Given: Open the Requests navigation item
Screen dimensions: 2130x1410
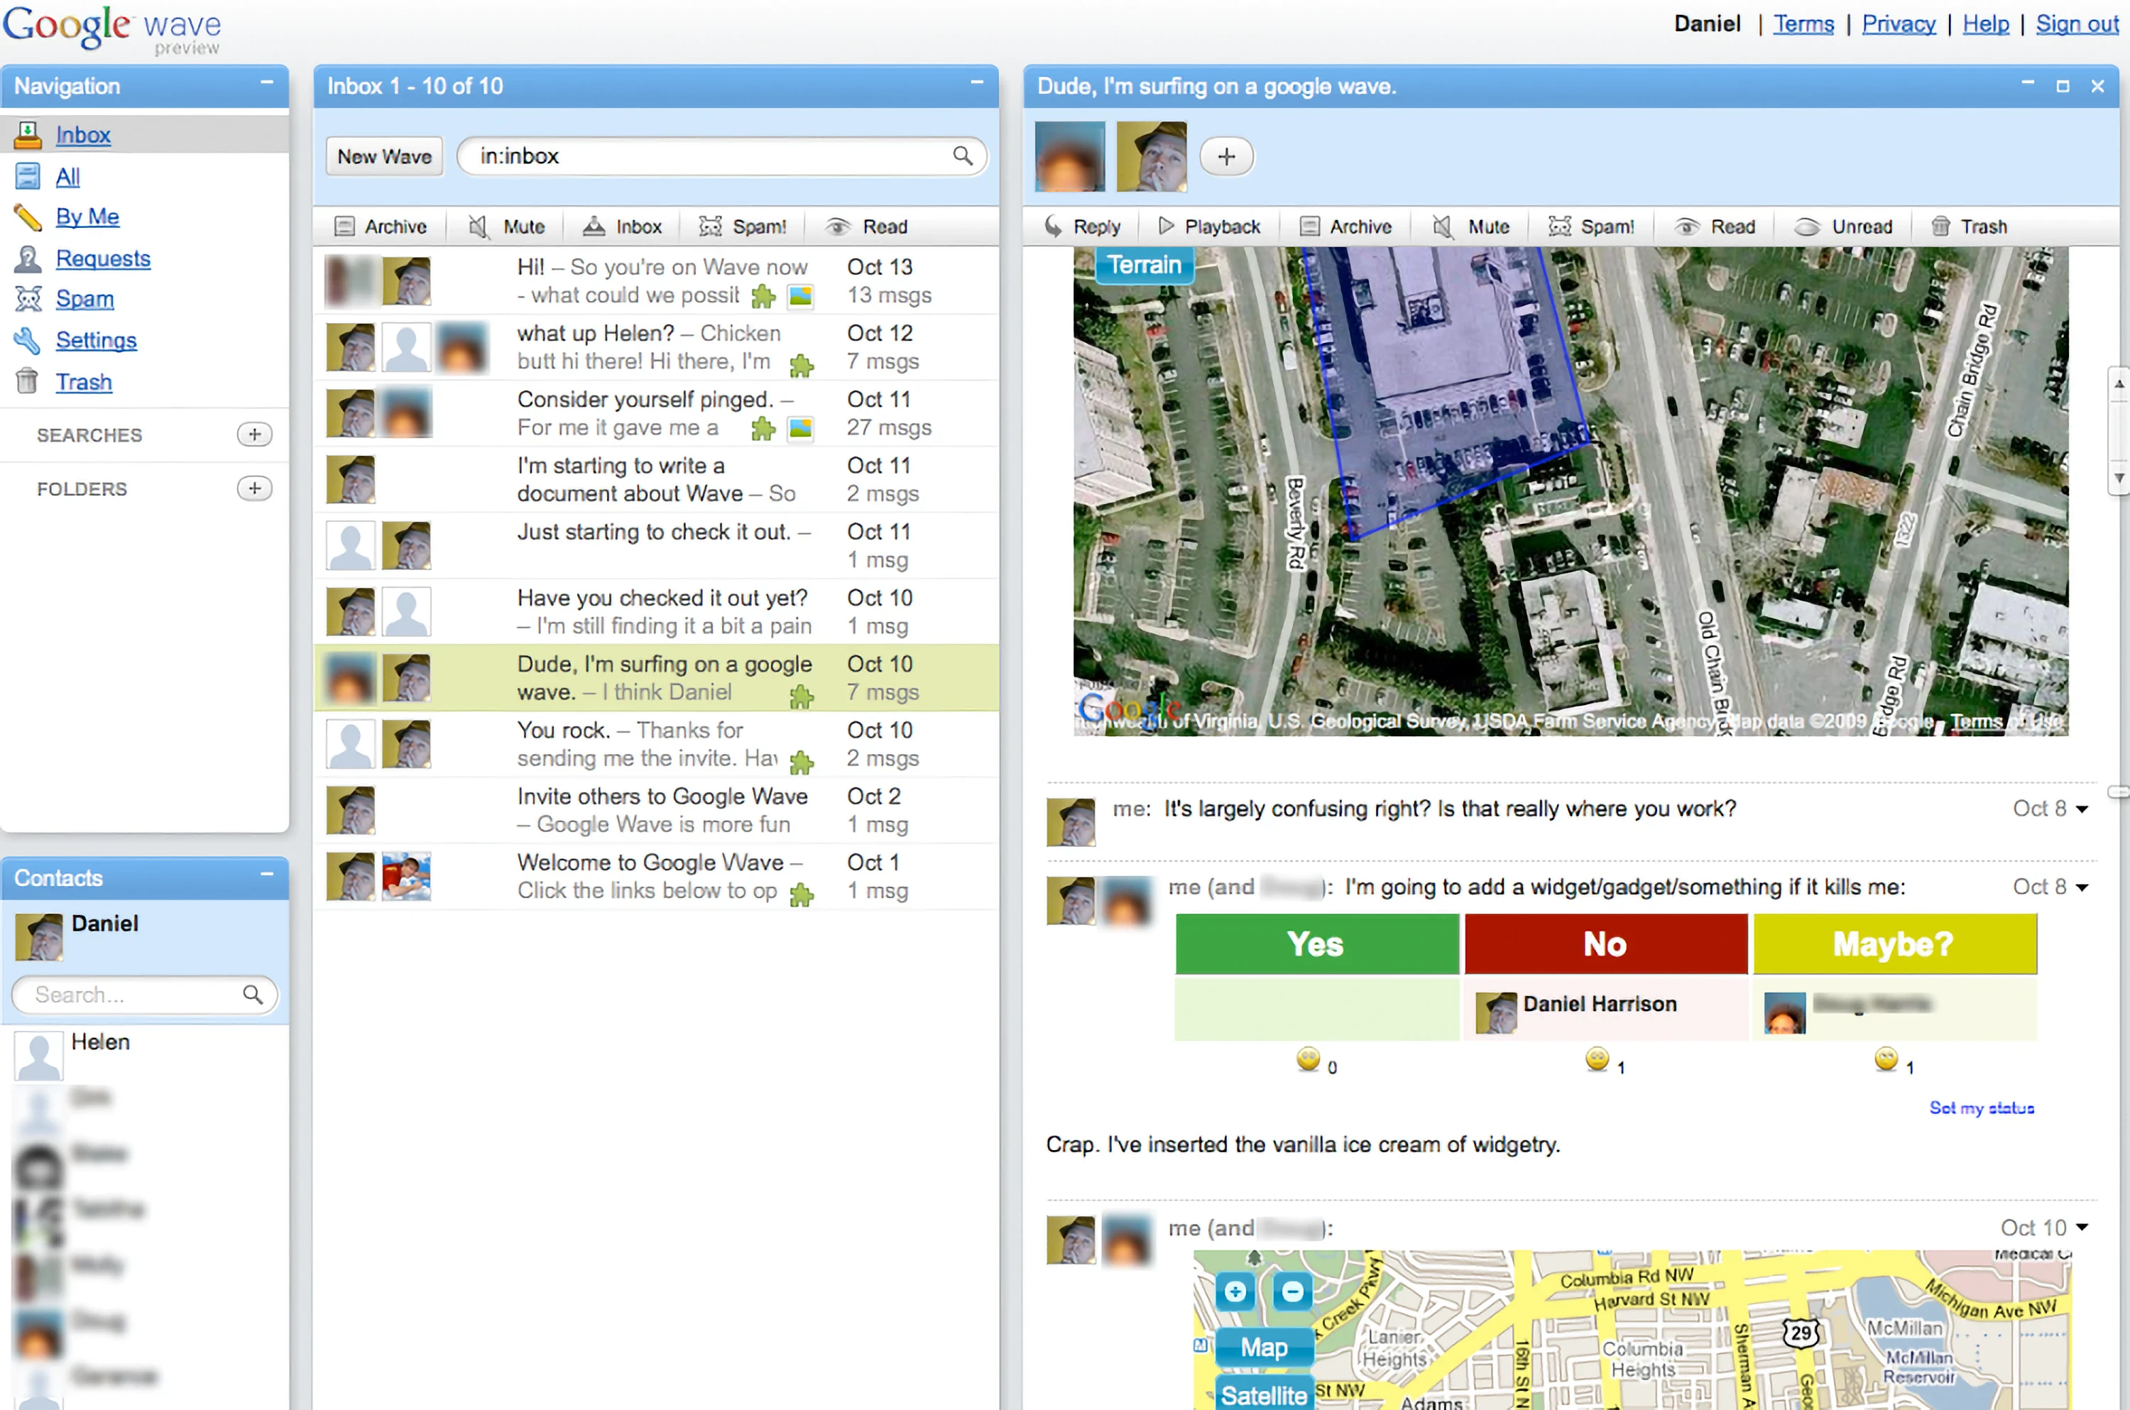Looking at the screenshot, I should click(102, 259).
